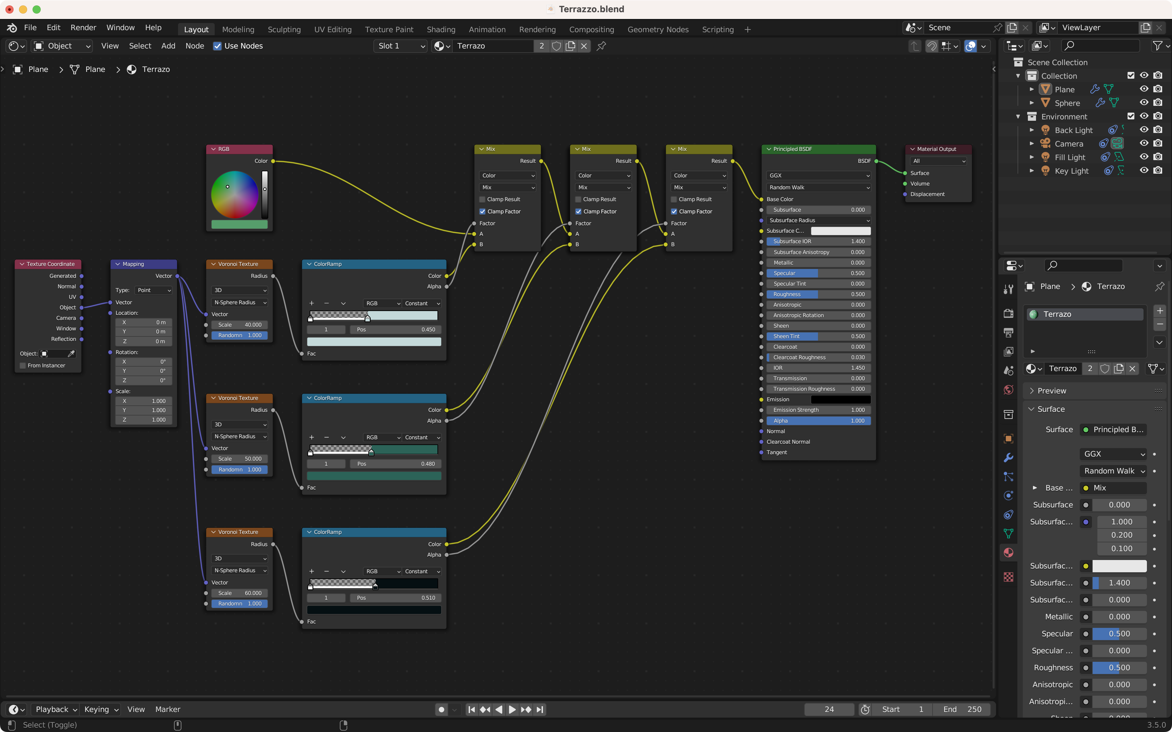1172x732 pixels.
Task: Open the Slot 1 dropdown
Action: (401, 46)
